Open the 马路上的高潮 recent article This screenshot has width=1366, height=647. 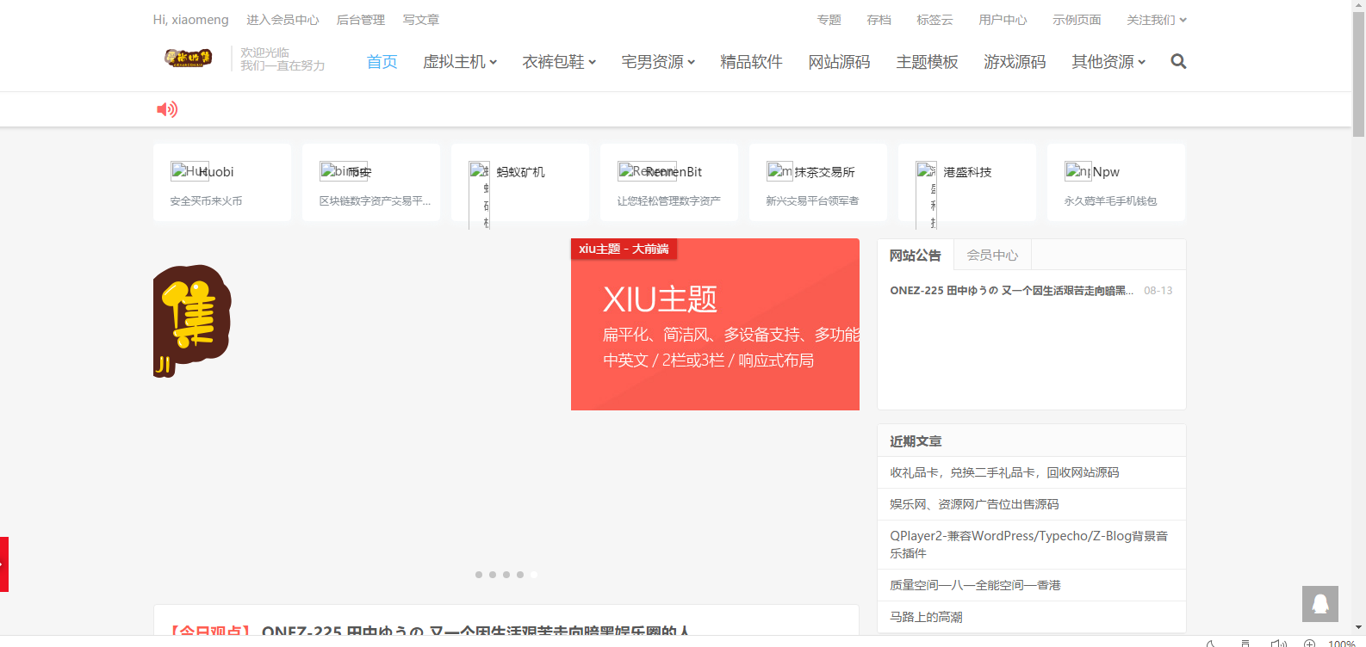point(926,617)
